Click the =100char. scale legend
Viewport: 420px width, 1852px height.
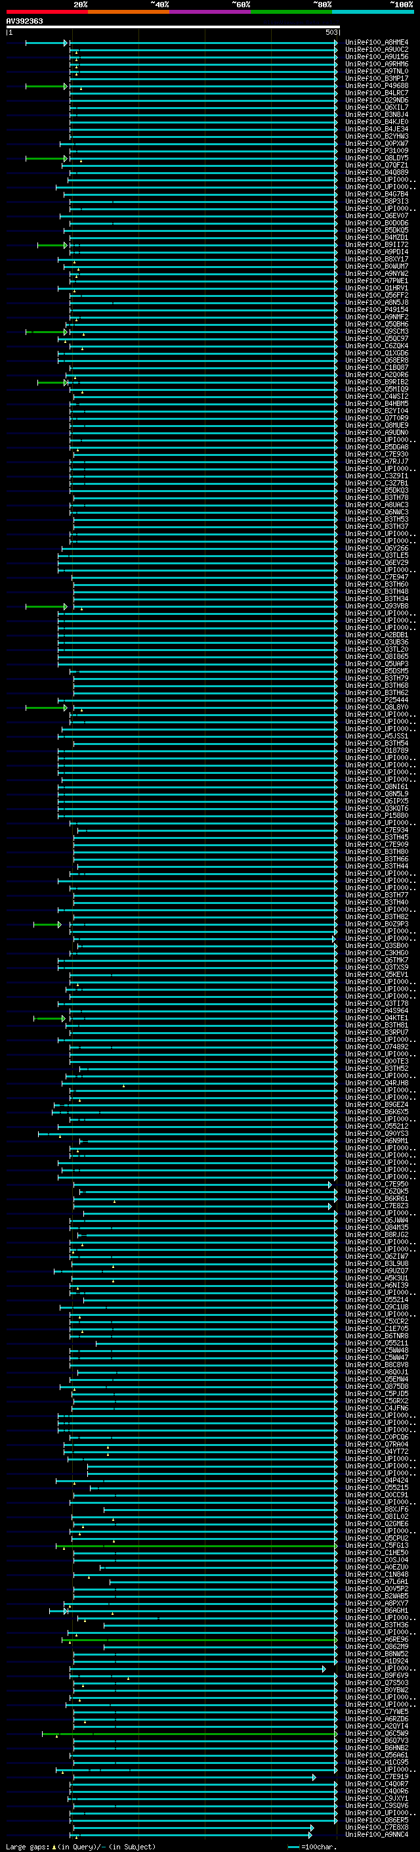click(x=312, y=1847)
